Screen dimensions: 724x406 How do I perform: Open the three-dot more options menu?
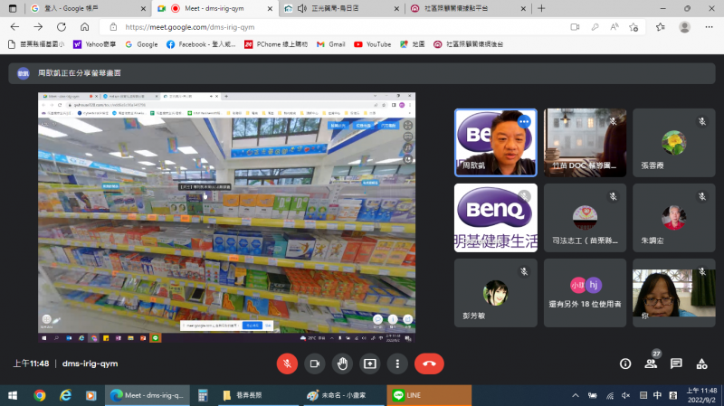[397, 364]
